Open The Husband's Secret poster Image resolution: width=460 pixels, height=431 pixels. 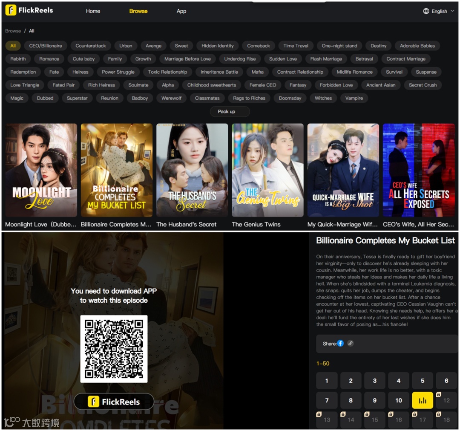tap(192, 170)
